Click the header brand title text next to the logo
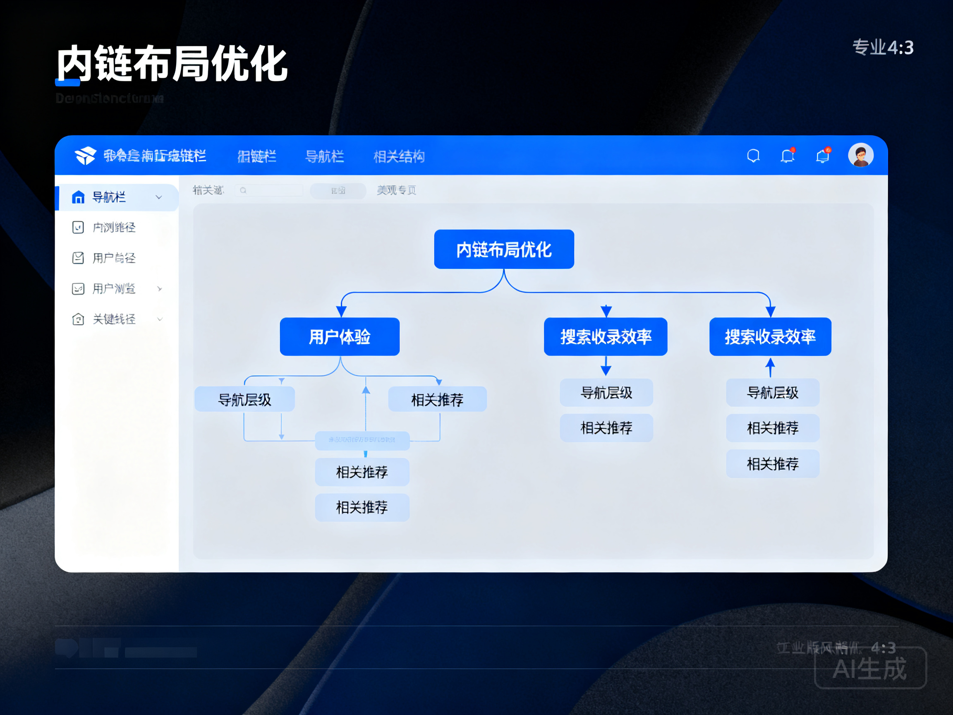953x715 pixels. pos(155,156)
